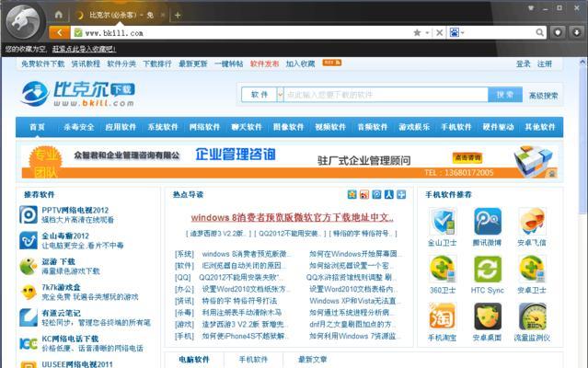Open the downloads arrow button

pyautogui.click(x=577, y=32)
